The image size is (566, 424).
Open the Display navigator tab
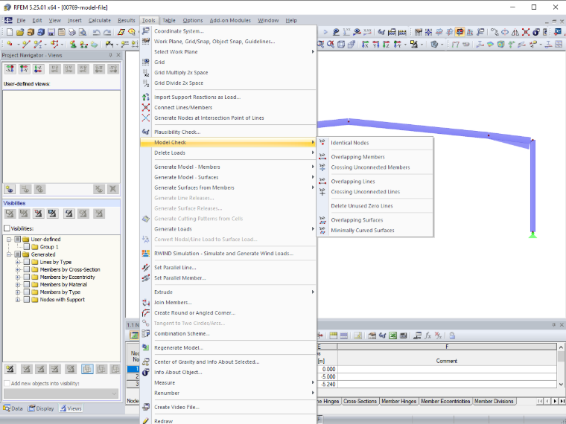[x=41, y=408]
